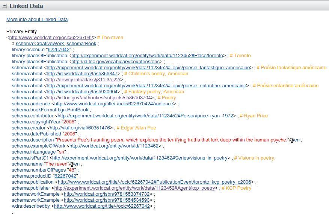Click the 'schema:publisher' property label
329x222 pixels.
[31, 188]
